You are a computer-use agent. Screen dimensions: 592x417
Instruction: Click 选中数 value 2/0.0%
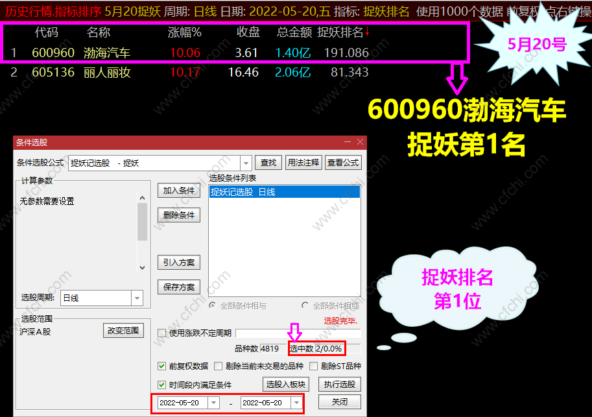(x=329, y=349)
